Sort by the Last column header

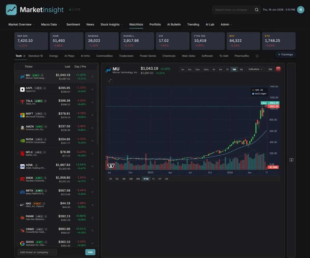(68, 67)
